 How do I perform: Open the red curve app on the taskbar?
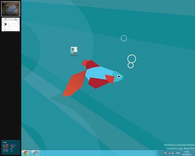(x=35, y=153)
